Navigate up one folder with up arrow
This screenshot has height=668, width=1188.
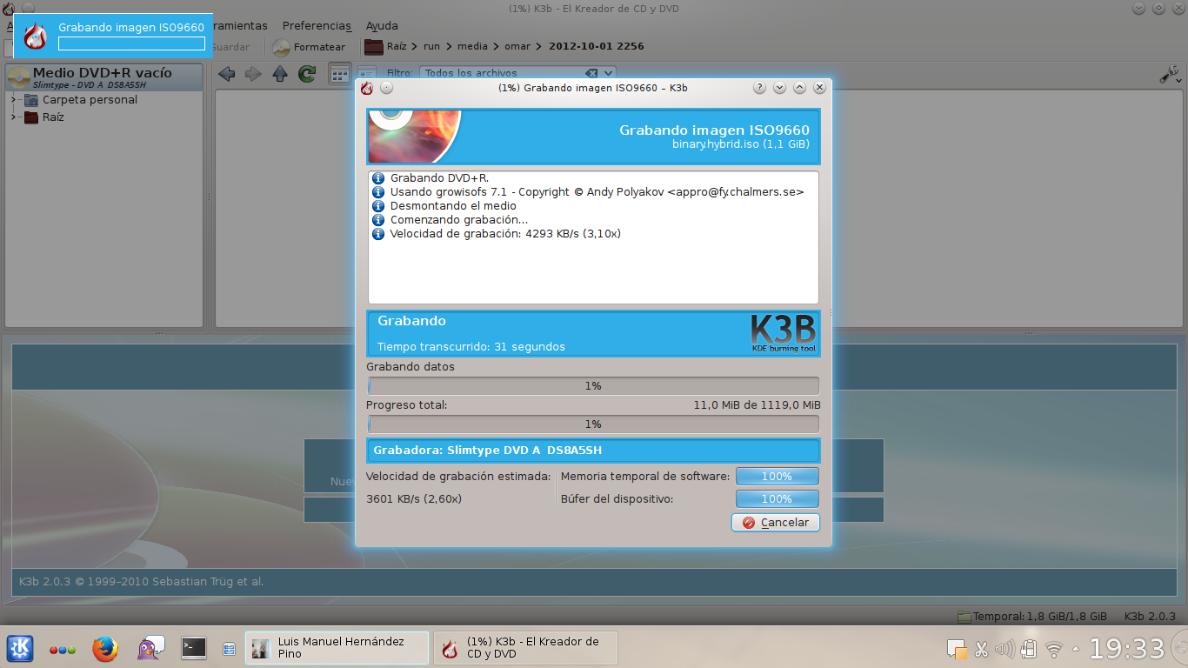280,74
